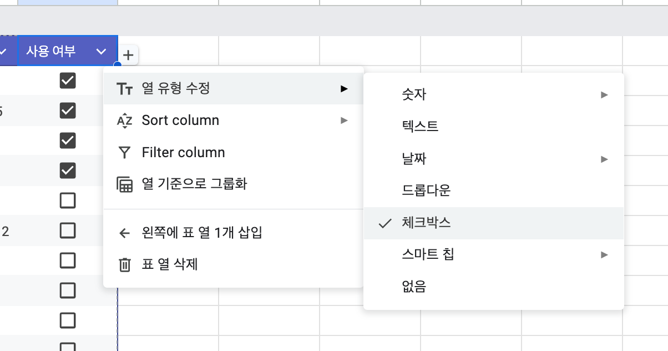Click the checkmark next to 체크박스

click(x=385, y=223)
